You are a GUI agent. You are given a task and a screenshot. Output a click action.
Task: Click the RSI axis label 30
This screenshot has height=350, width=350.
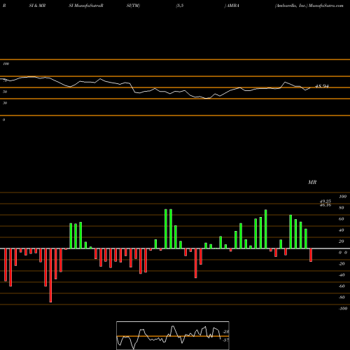tap(5, 103)
